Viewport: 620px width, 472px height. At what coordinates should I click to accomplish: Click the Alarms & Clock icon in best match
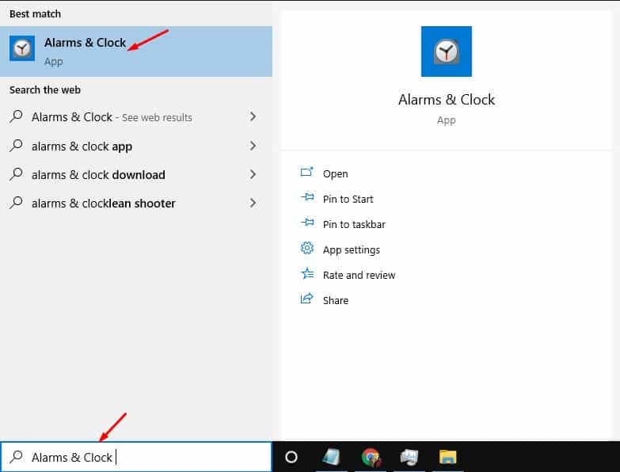pyautogui.click(x=22, y=48)
